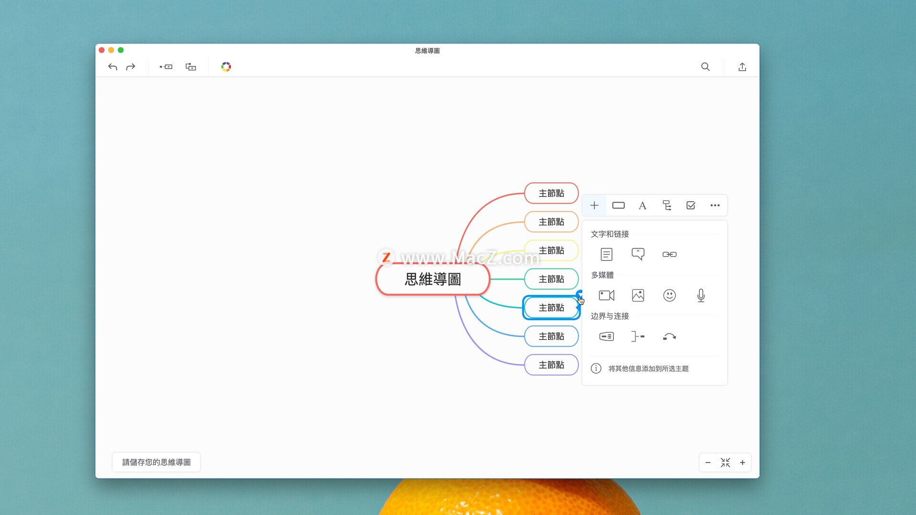Switch to the layout structure tab

pos(666,206)
